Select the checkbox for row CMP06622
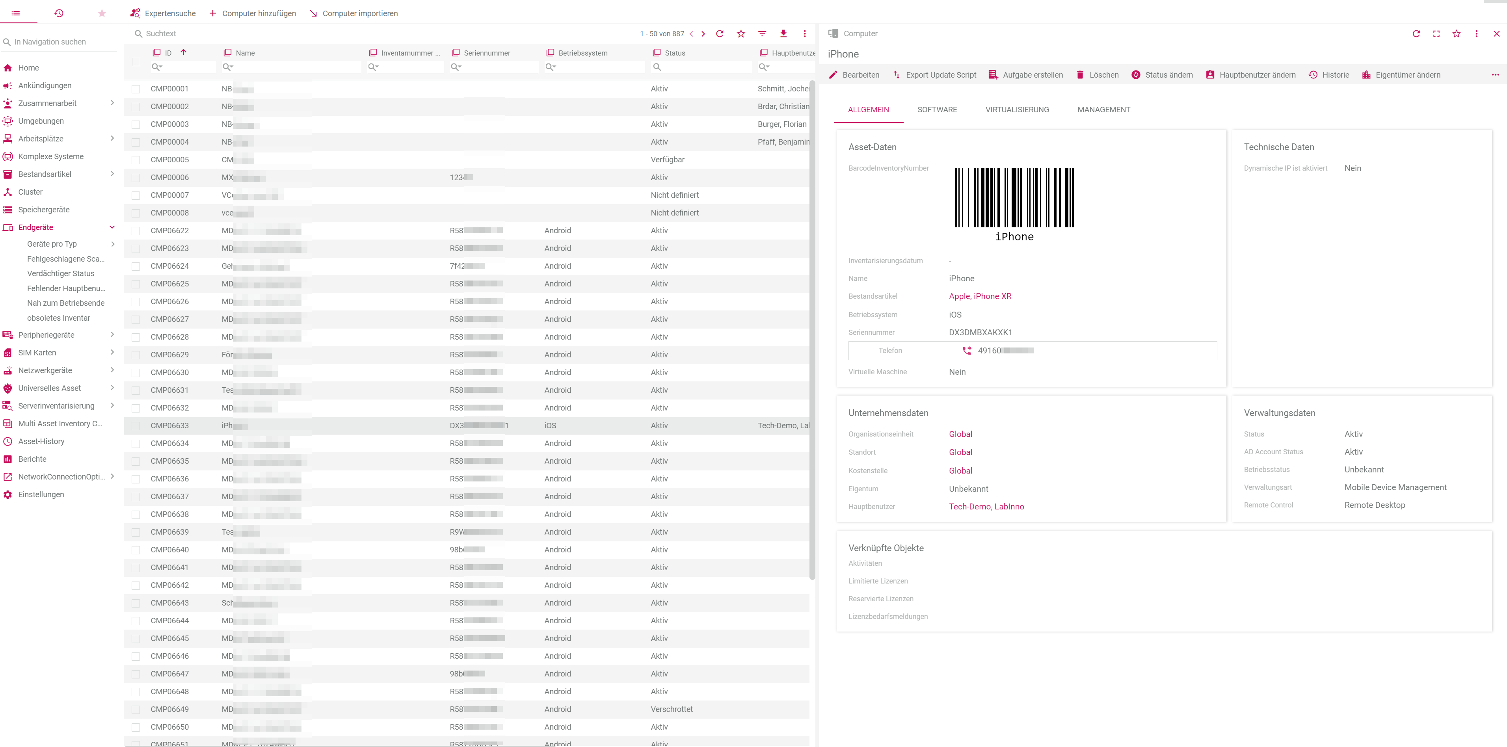Screen dimensions: 1507x747 [136, 230]
